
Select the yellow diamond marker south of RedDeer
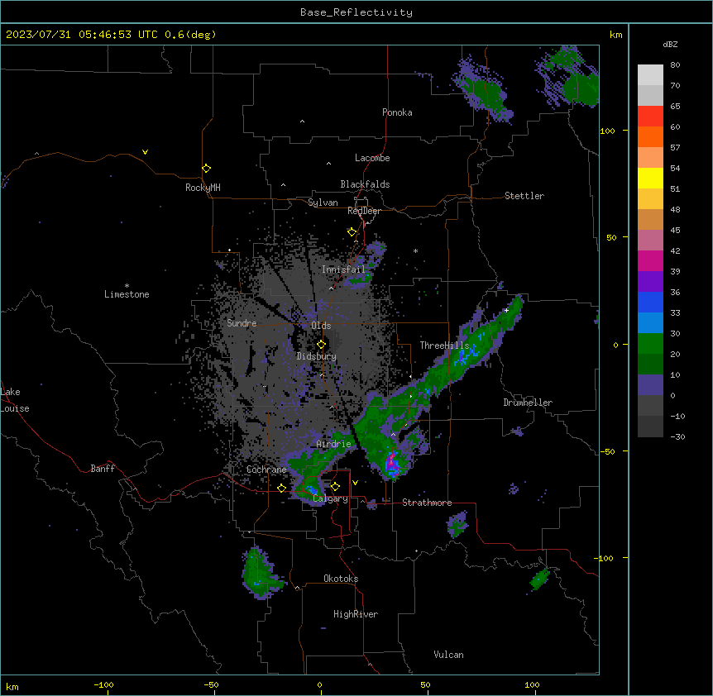[352, 232]
